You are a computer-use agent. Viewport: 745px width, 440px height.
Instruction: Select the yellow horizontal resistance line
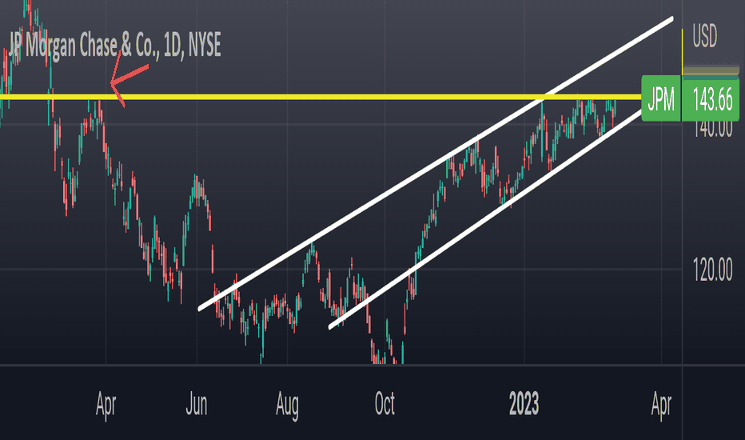[x=321, y=97]
